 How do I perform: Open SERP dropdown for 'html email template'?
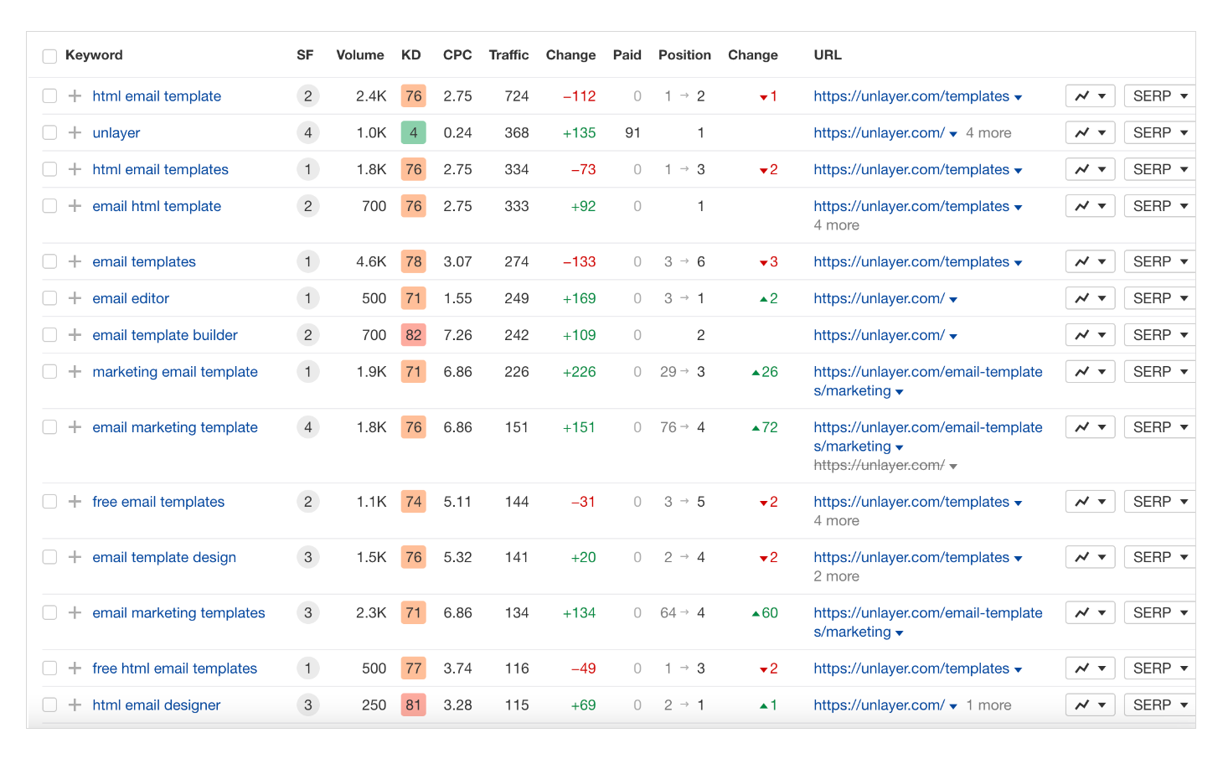click(x=1159, y=96)
